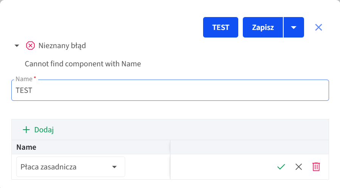Open the Zapisz split-button arrow menu
Image resolution: width=340 pixels, height=188 pixels.
pyautogui.click(x=293, y=27)
